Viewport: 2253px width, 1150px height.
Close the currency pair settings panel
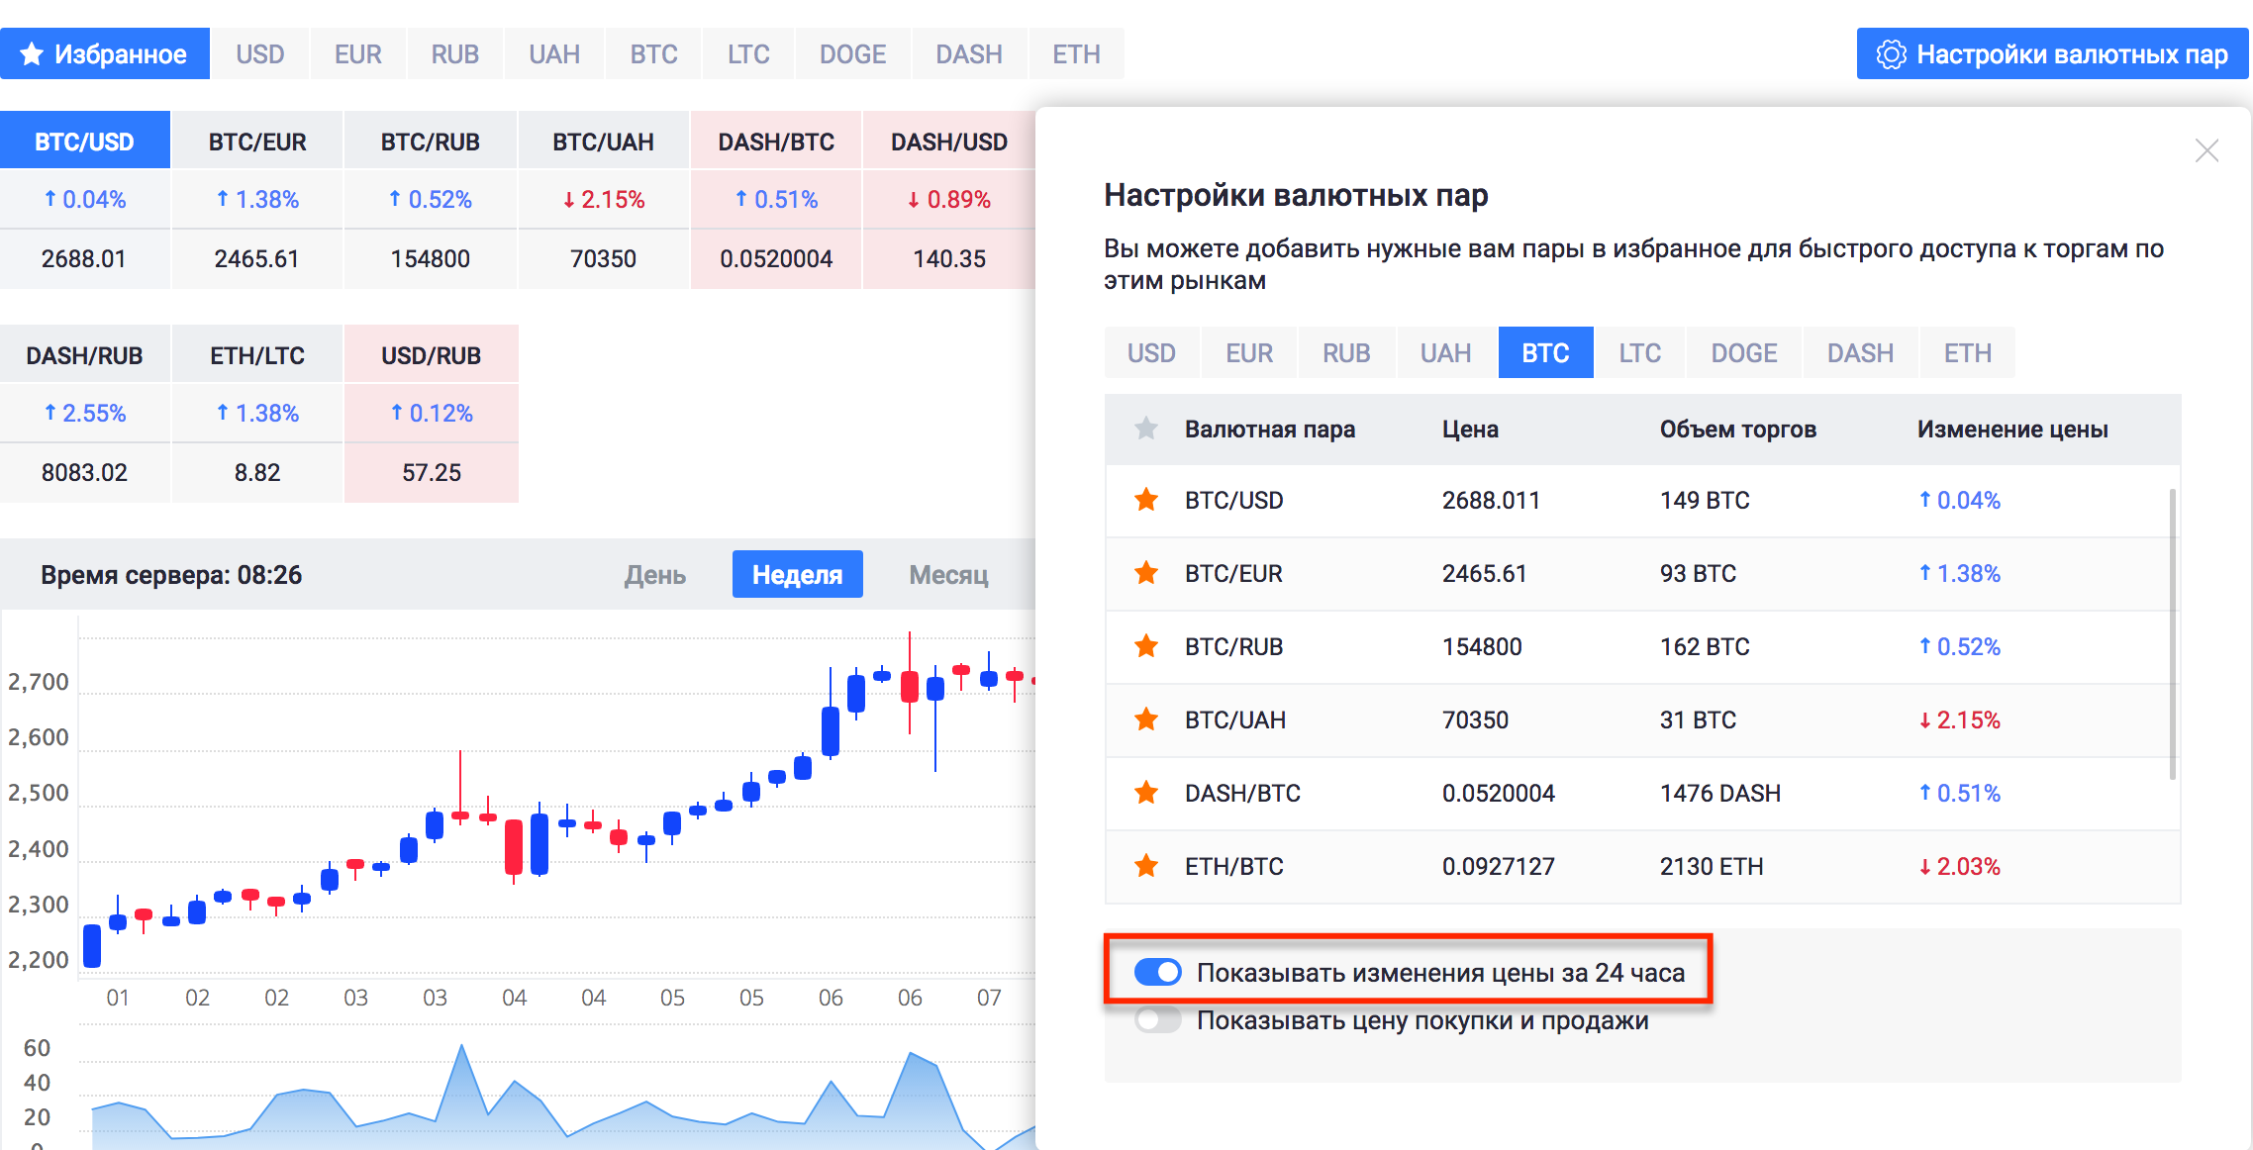pos(2206,150)
